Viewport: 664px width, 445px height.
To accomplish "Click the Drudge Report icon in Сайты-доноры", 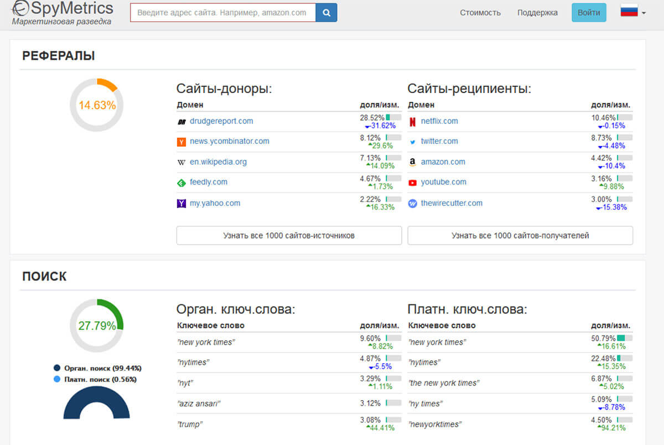I will (181, 121).
